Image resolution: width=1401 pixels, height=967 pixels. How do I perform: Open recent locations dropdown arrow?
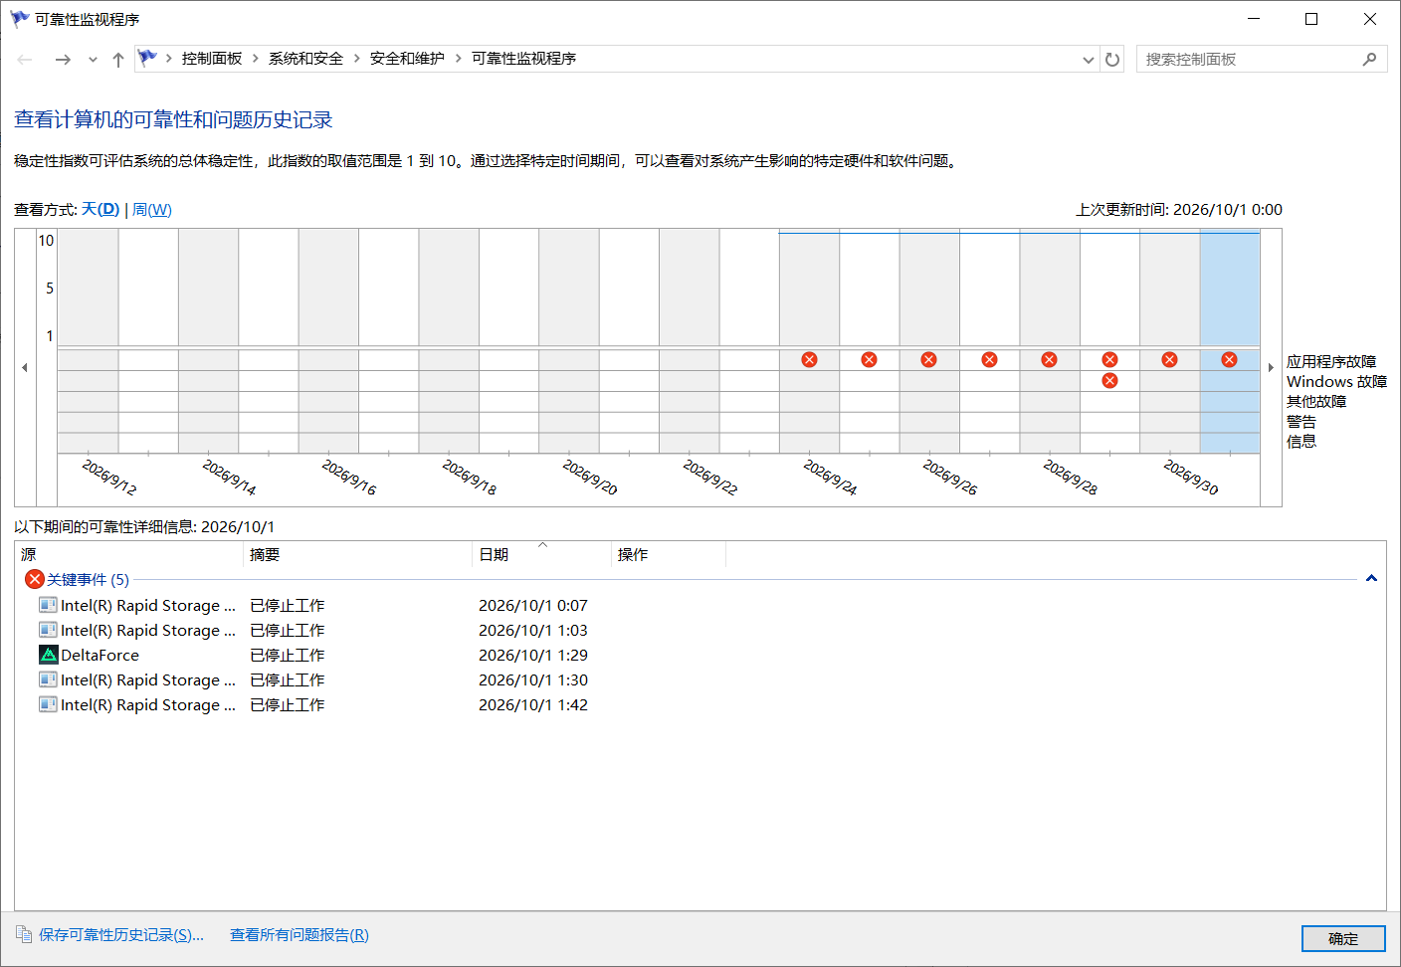(x=93, y=60)
